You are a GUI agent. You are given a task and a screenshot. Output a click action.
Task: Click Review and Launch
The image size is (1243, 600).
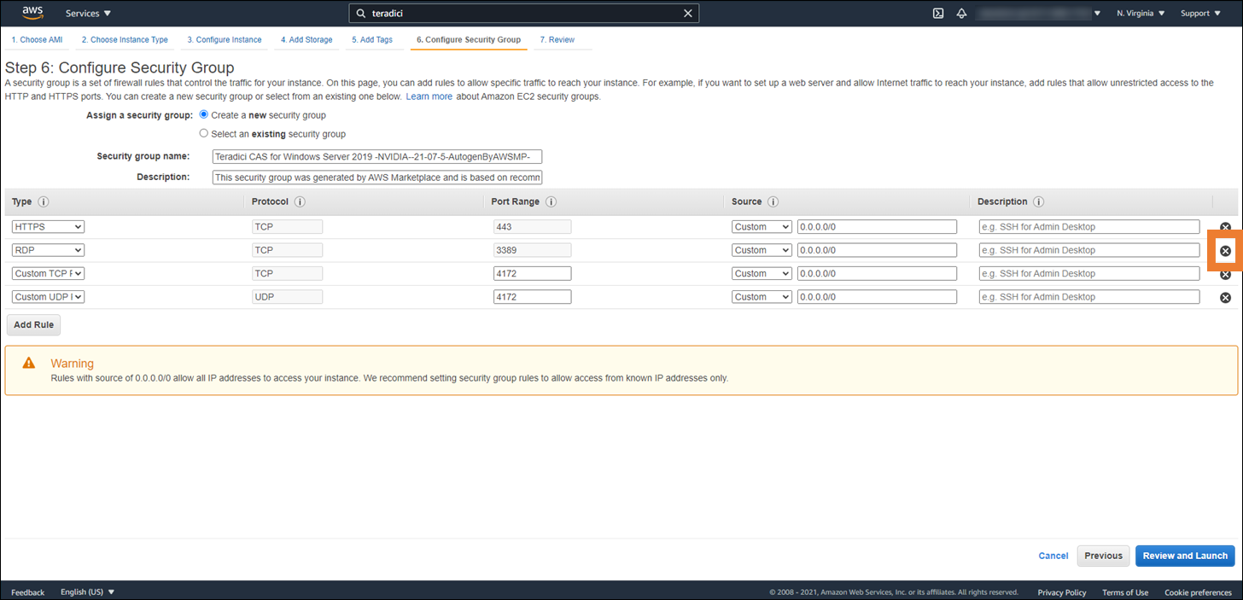pos(1185,556)
